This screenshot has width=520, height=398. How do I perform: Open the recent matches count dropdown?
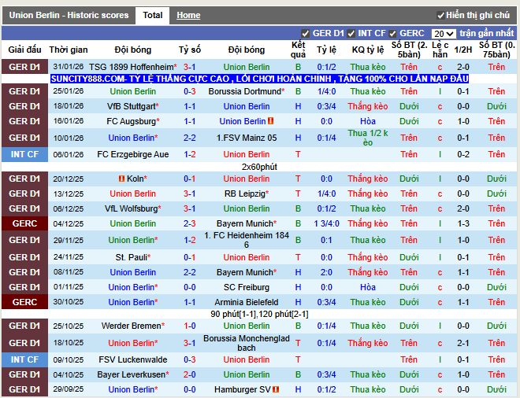pyautogui.click(x=444, y=34)
